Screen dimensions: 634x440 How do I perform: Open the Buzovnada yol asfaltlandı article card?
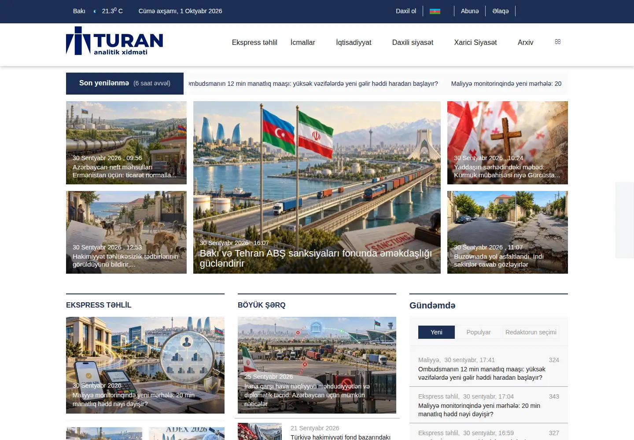508,232
